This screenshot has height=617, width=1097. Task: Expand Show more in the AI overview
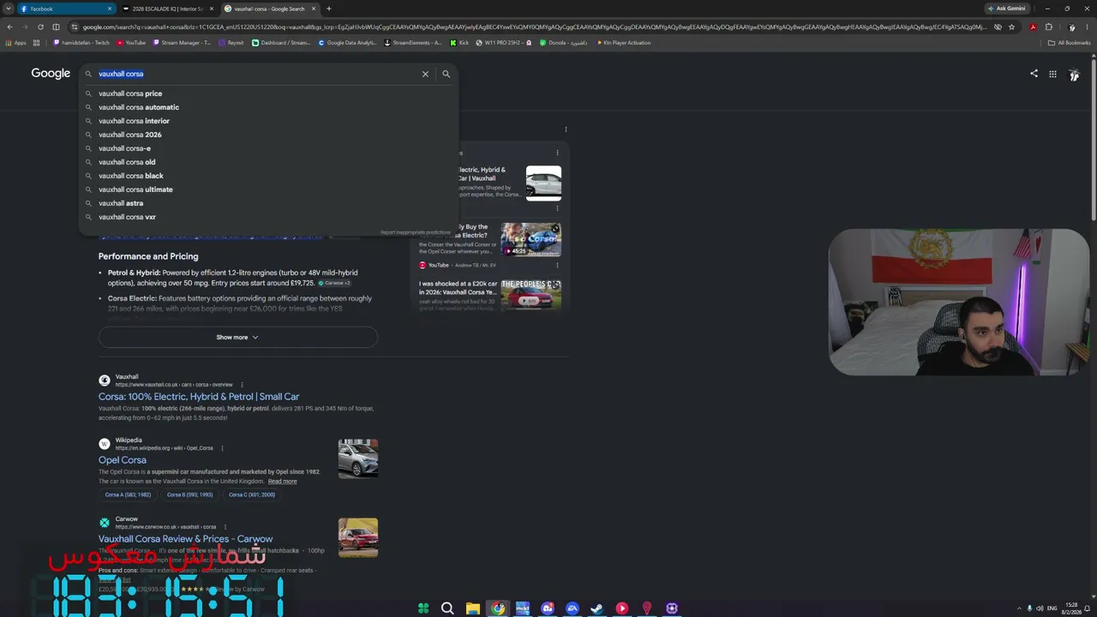tap(237, 337)
